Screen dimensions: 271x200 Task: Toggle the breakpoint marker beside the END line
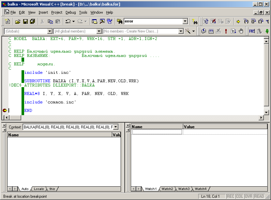[5, 111]
